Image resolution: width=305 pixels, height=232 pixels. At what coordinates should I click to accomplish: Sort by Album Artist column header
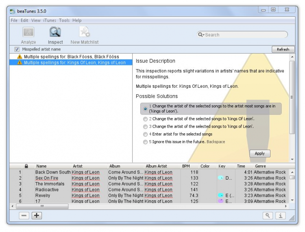pos(162,166)
